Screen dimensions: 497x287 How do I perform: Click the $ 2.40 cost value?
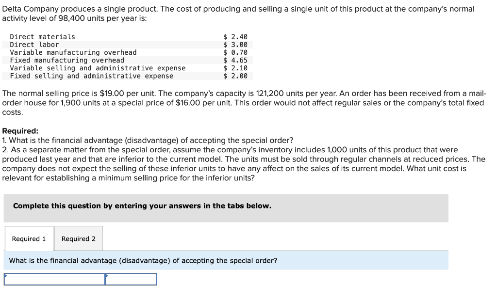point(235,37)
